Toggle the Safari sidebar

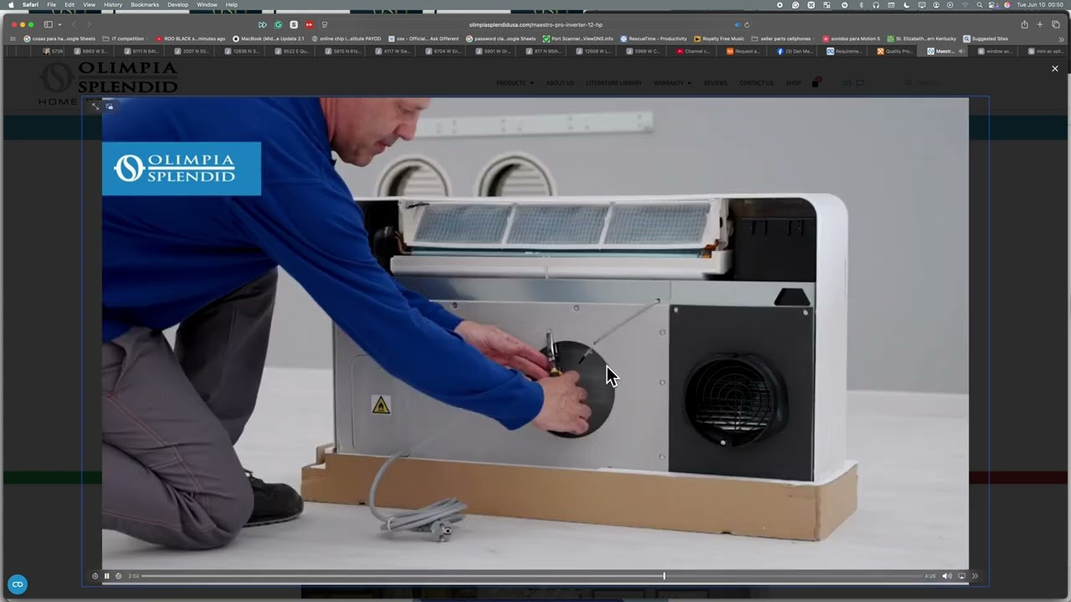click(x=48, y=25)
